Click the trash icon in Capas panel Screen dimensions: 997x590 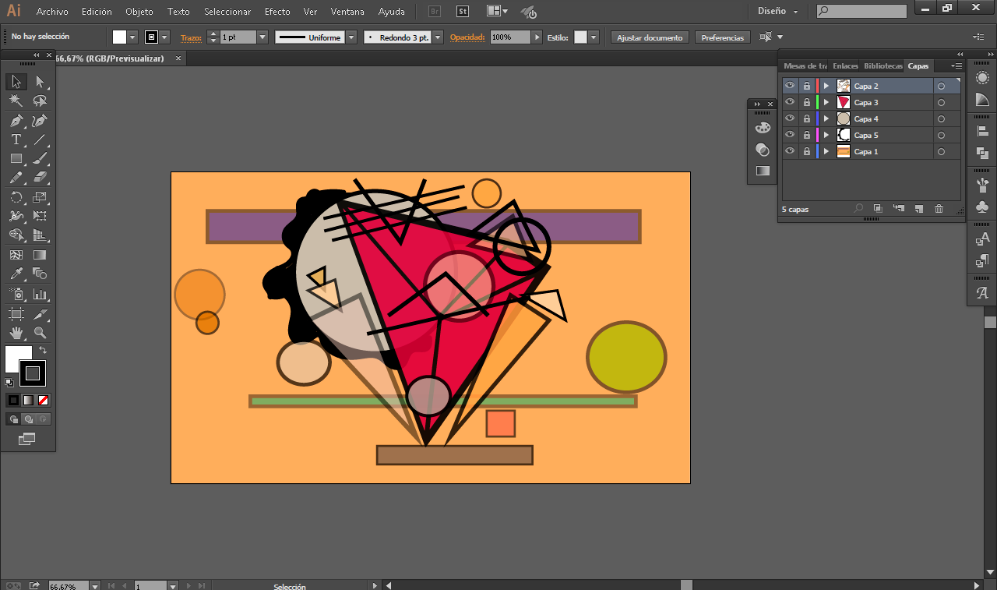point(939,209)
